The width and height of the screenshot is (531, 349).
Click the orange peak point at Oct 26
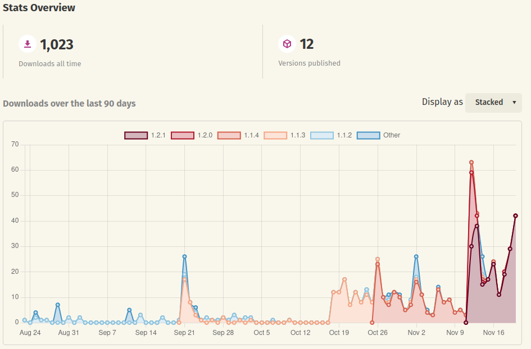pyautogui.click(x=378, y=259)
